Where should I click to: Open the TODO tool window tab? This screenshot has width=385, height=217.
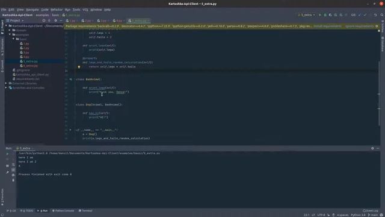26,211
